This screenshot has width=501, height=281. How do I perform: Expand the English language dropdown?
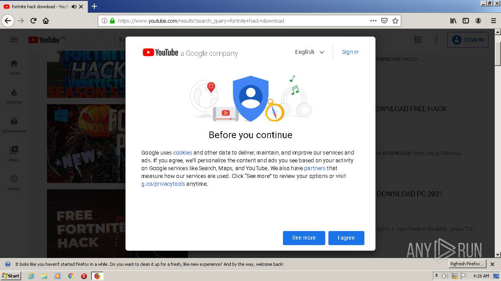pyautogui.click(x=310, y=52)
